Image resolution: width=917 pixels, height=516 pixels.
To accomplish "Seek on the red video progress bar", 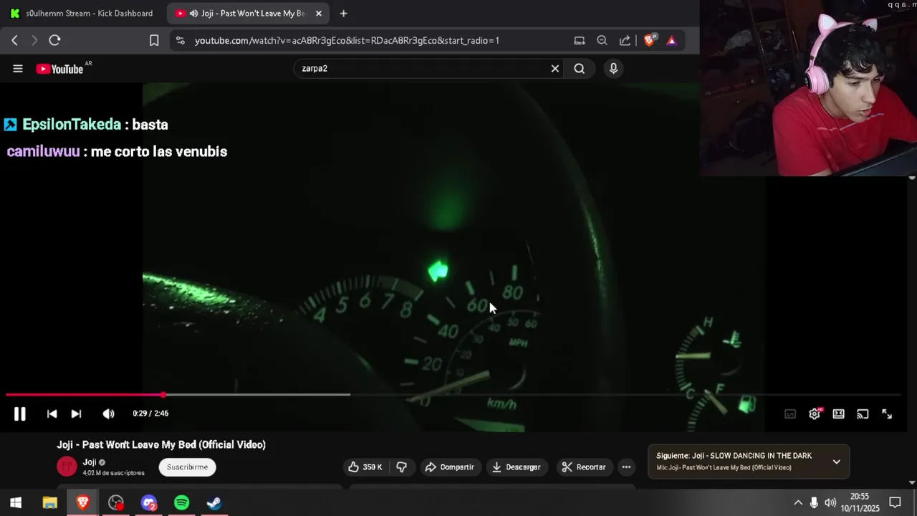I will point(453,394).
